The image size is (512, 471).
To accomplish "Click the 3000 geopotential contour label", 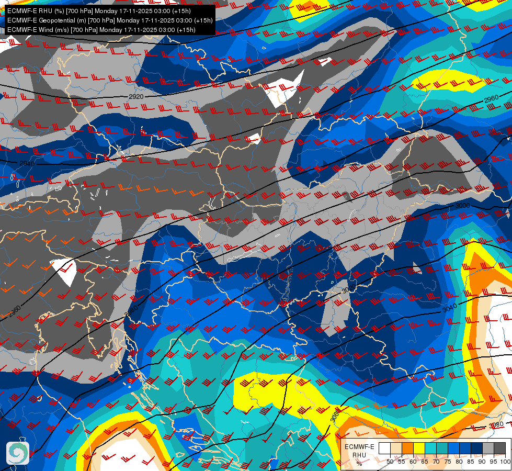I will [x=462, y=206].
